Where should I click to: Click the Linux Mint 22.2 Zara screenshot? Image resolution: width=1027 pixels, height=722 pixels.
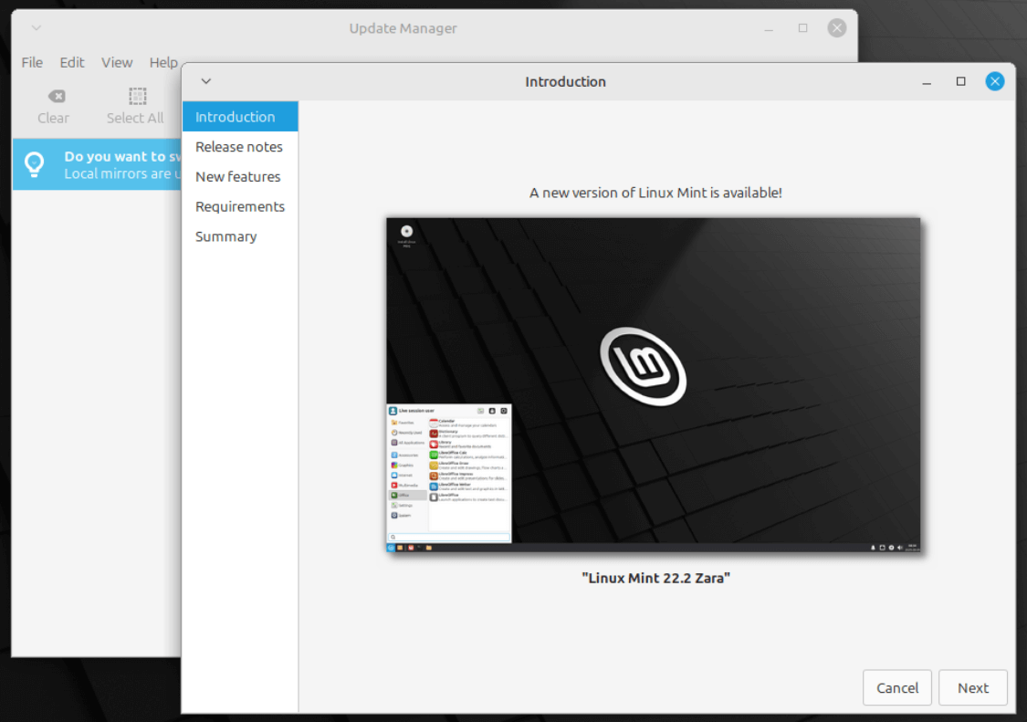653,384
